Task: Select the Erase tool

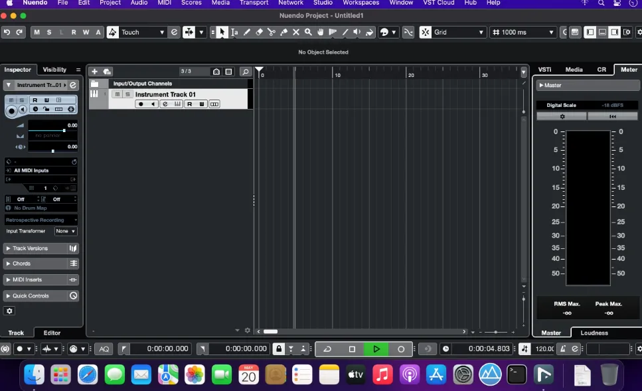Action: 259,32
